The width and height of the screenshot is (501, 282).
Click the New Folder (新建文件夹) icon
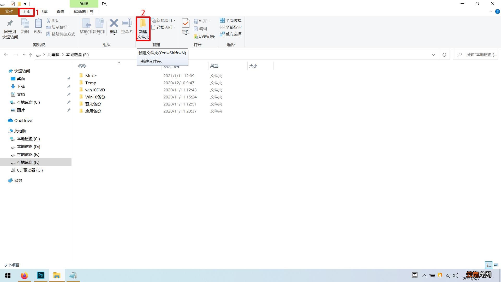(143, 29)
